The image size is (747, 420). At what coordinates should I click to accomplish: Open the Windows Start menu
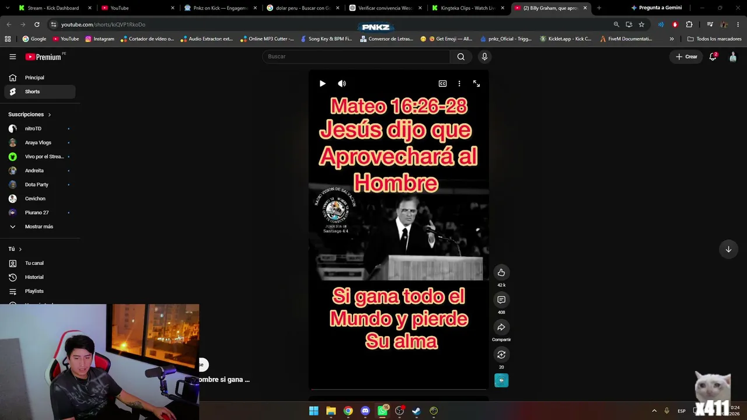click(314, 411)
